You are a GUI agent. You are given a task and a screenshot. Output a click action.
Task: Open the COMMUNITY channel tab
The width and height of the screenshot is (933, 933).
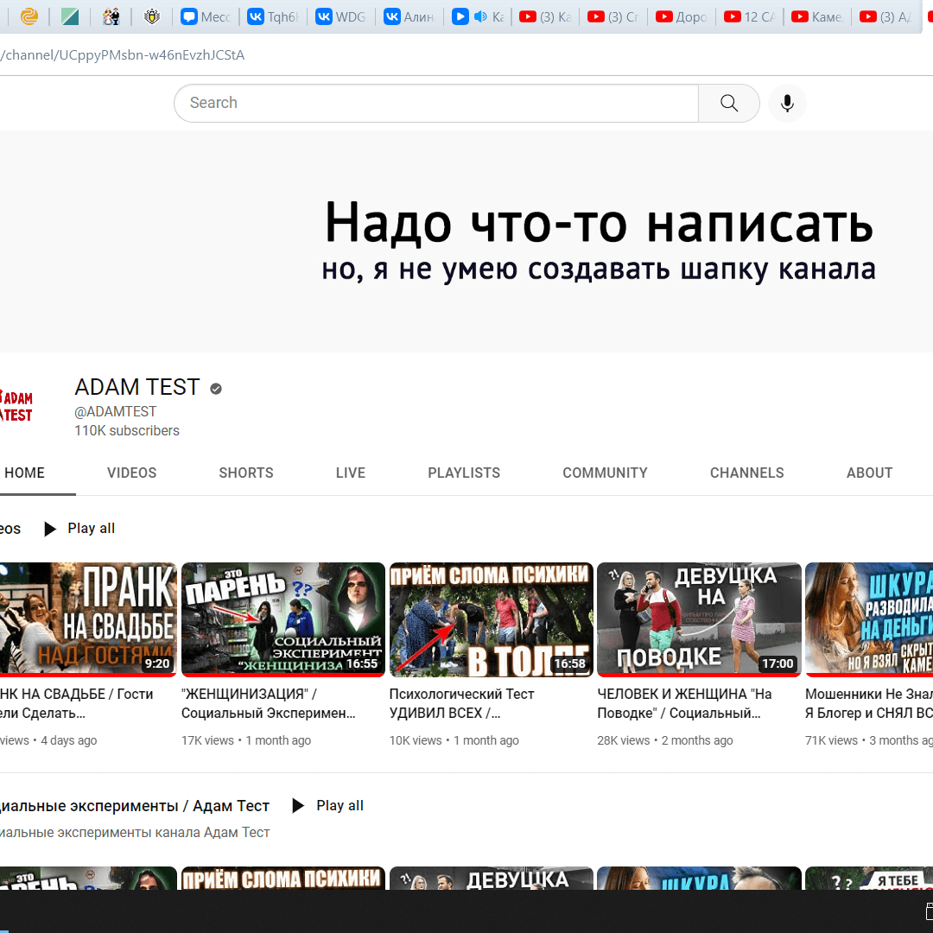605,473
